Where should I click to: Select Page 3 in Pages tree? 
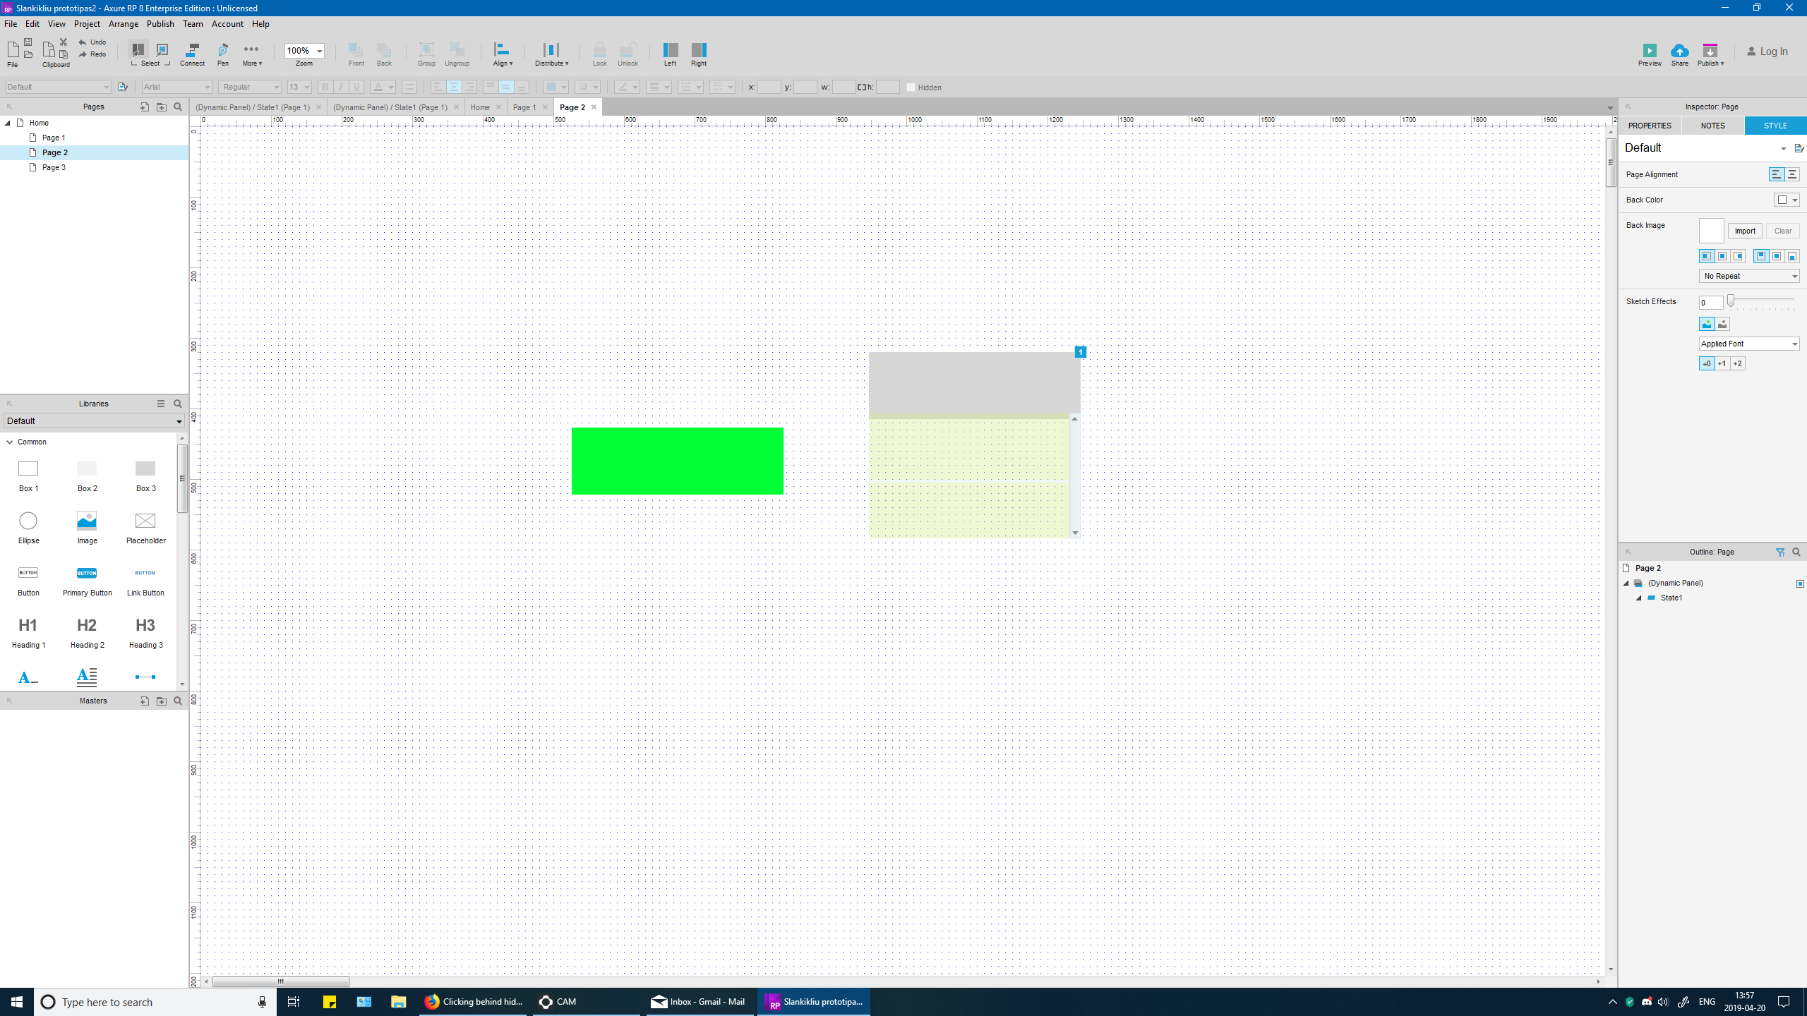54,167
